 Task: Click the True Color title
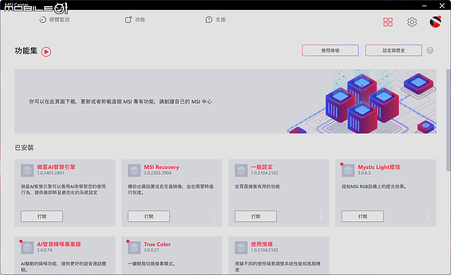[157, 244]
